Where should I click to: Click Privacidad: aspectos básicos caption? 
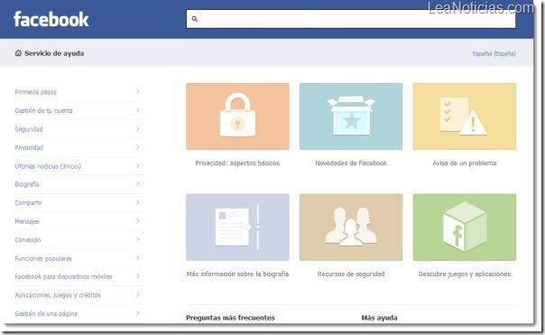click(x=237, y=163)
